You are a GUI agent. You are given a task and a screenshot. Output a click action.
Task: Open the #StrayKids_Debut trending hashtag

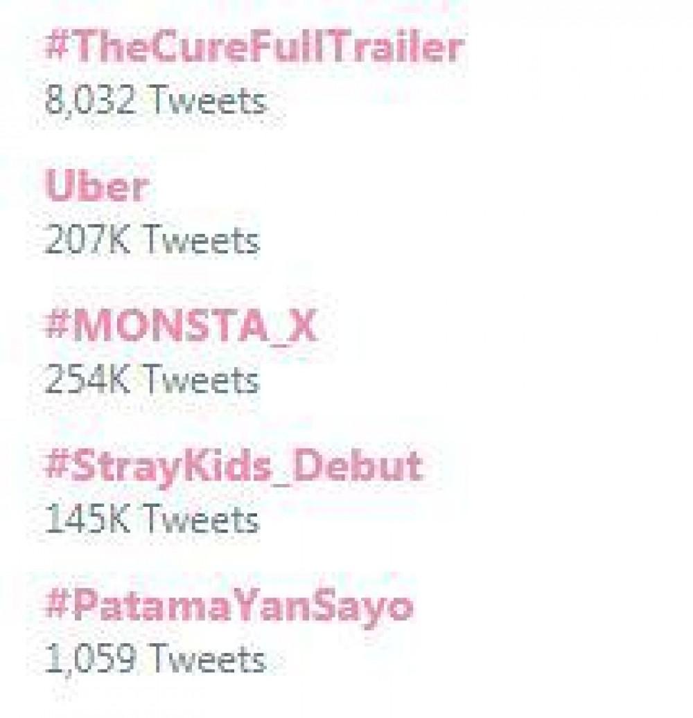(233, 466)
